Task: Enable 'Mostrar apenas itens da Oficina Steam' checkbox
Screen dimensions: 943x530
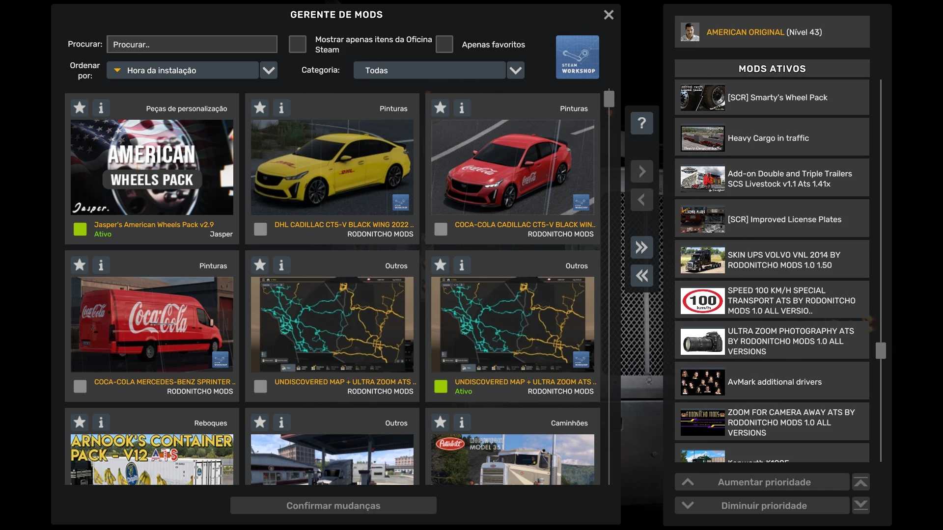Action: 297,44
